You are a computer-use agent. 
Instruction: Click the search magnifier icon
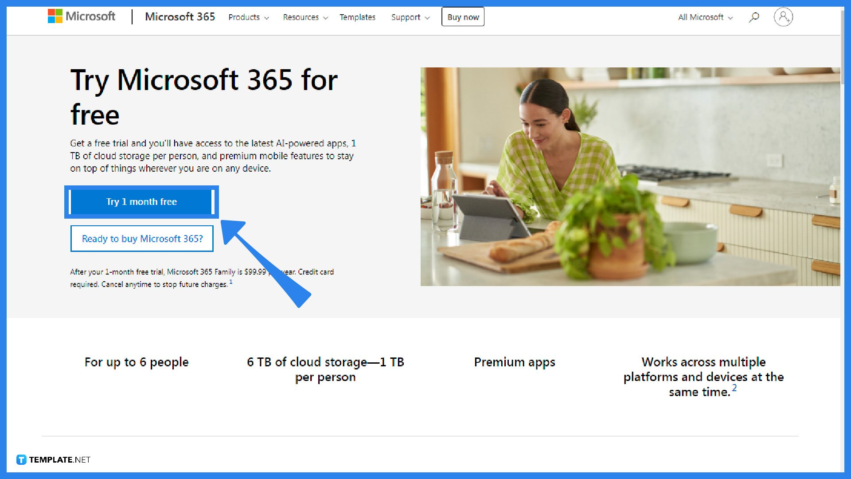(754, 16)
